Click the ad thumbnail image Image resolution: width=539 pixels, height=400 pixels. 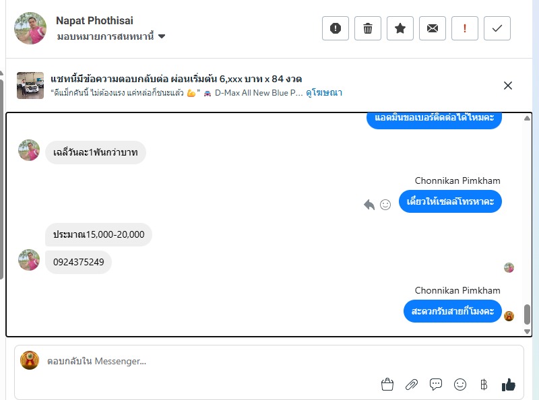pyautogui.click(x=30, y=86)
